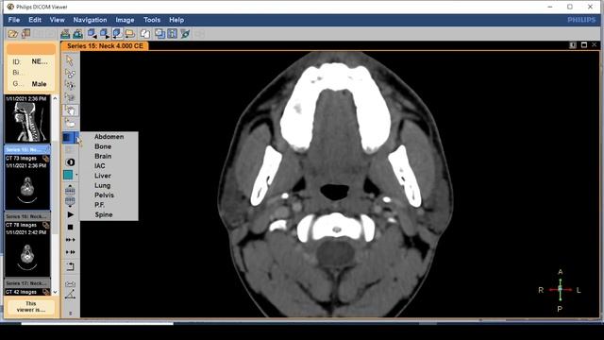The width and height of the screenshot is (604, 340).
Task: Select the third pointer tool in sidebar
Action: pyautogui.click(x=70, y=85)
